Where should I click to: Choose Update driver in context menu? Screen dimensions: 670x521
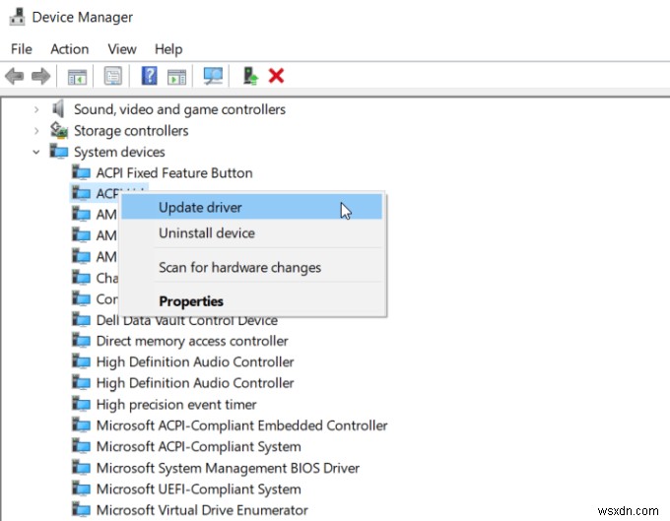pyautogui.click(x=251, y=207)
